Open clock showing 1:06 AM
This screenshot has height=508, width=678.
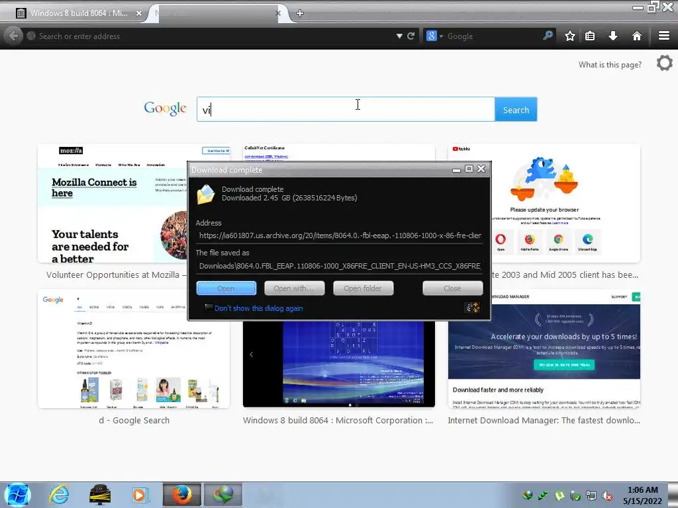point(642,495)
